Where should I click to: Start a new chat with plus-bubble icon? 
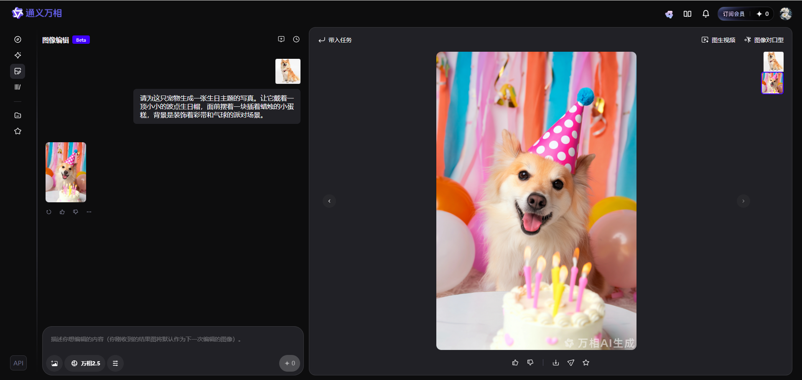[x=281, y=39]
